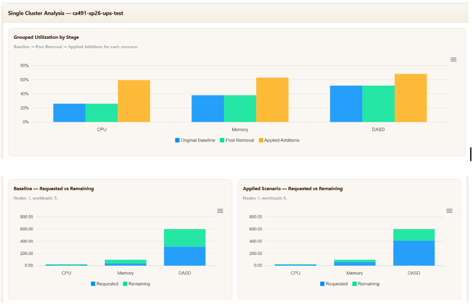
Task: Select the DASD Post Removal green bar
Action: [378, 104]
